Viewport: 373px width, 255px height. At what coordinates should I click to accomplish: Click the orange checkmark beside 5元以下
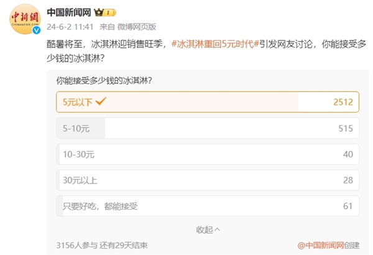coord(101,101)
